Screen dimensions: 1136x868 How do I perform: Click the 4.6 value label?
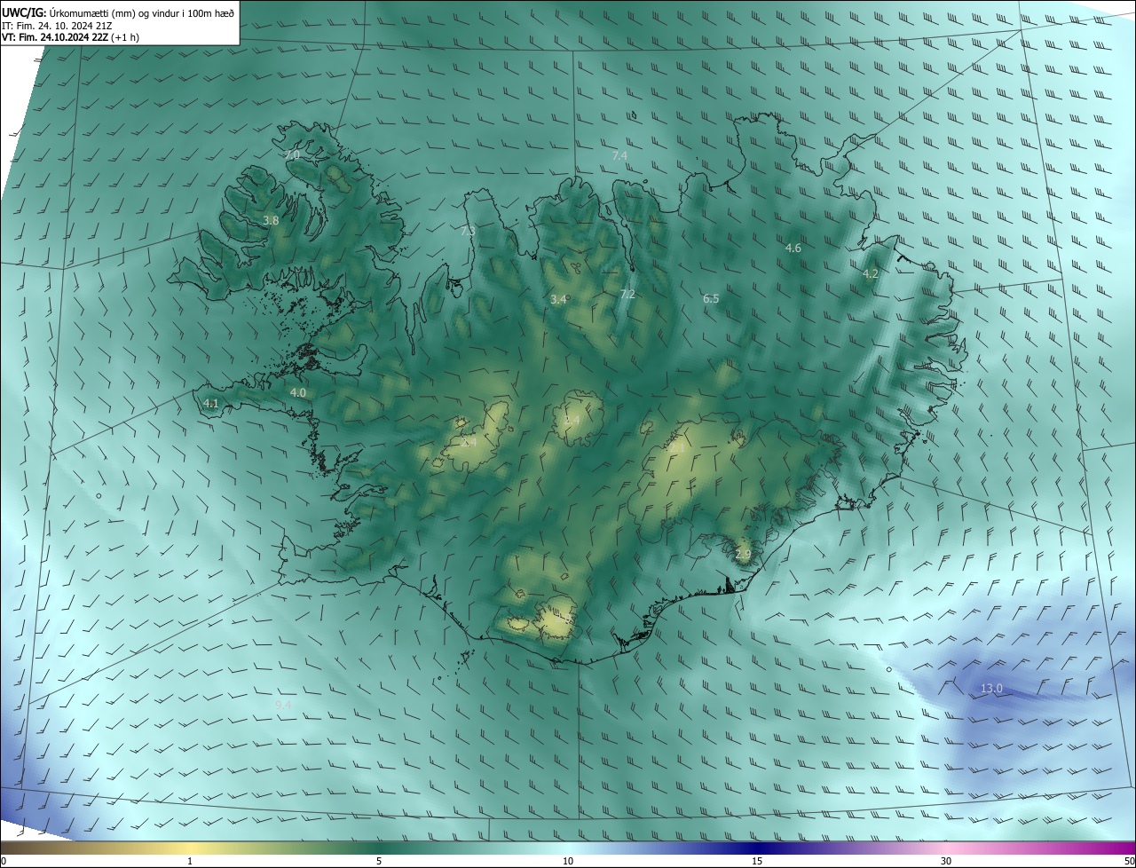(x=793, y=249)
